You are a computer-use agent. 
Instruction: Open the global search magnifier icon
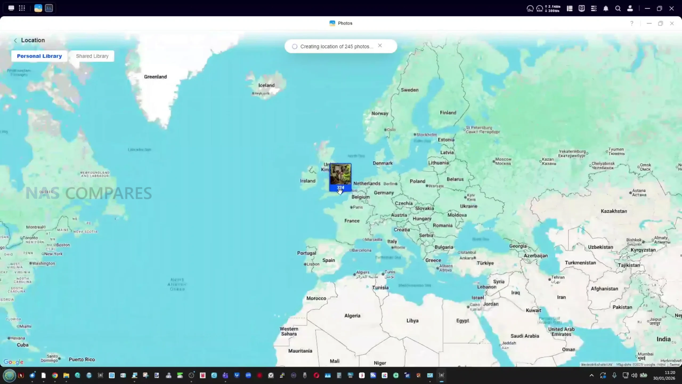click(x=618, y=9)
